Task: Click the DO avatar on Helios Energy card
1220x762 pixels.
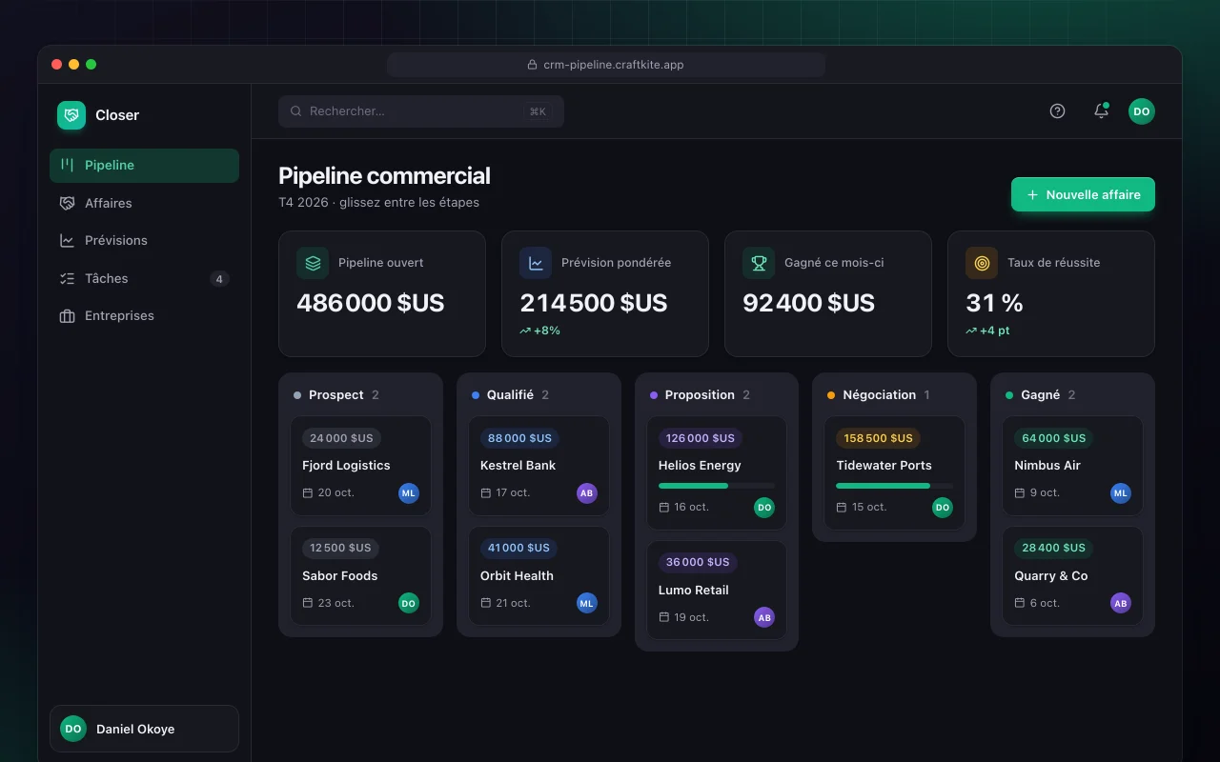Action: click(x=764, y=508)
